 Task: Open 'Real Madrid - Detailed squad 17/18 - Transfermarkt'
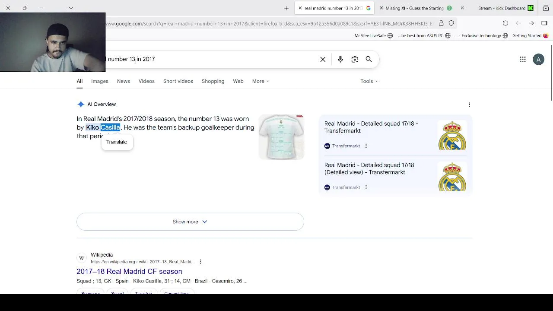(x=371, y=127)
